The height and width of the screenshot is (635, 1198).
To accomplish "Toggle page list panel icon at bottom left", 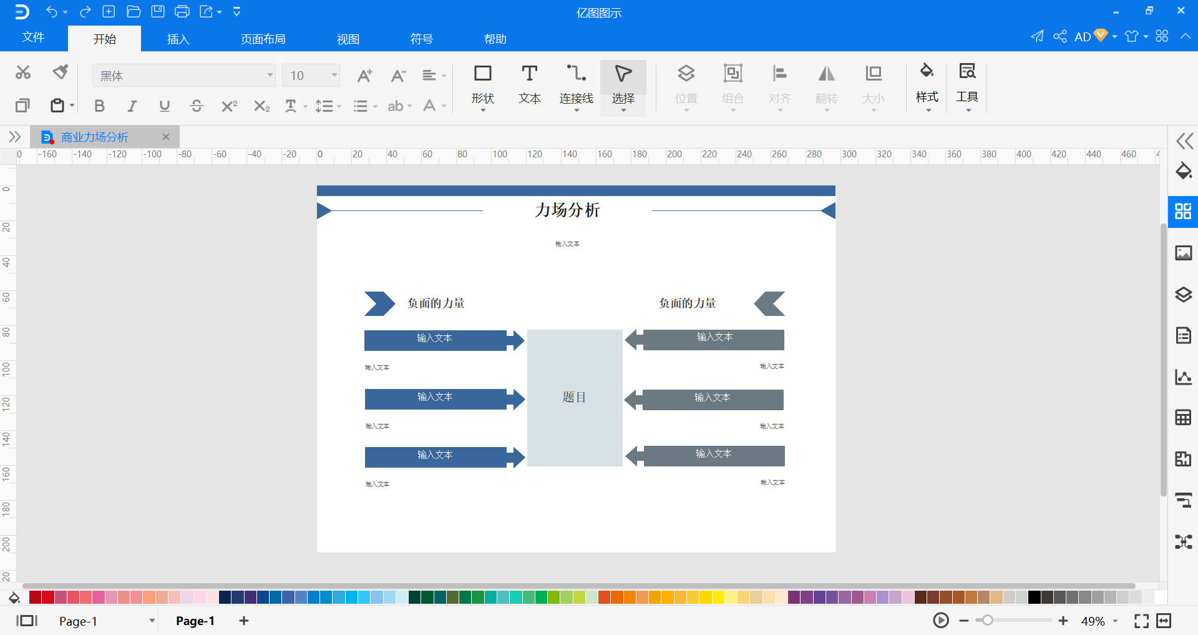I will 27,621.
